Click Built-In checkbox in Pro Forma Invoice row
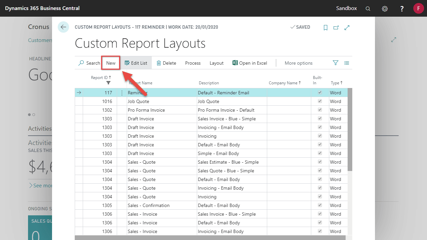427x240 pixels. tap(320, 110)
